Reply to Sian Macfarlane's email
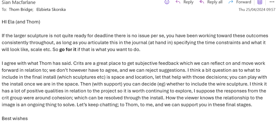Viewport: 276px width, 123px height. pyautogui.click(x=185, y=2)
